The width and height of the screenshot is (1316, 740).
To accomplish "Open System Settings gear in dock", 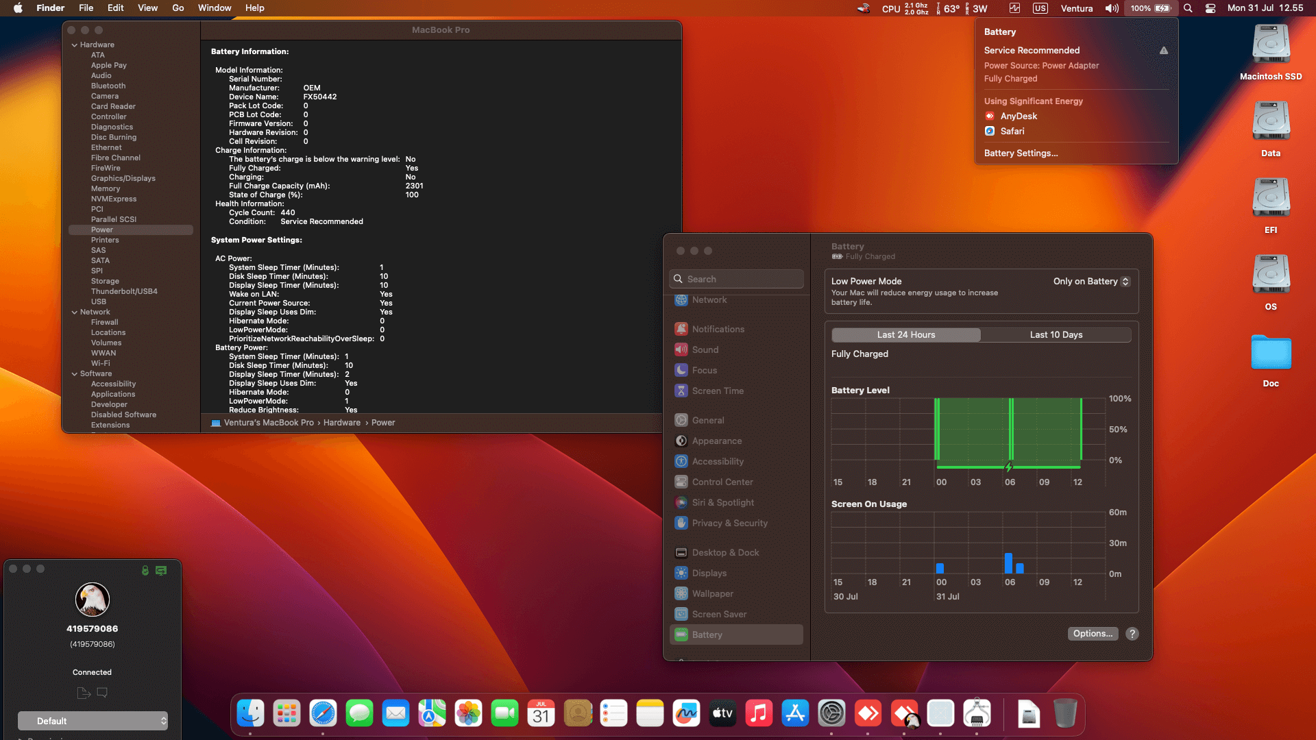I will 831,714.
